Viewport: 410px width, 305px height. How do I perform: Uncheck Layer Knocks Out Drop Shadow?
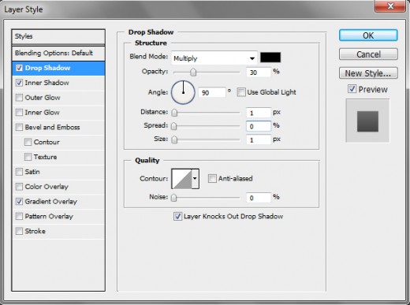click(177, 217)
